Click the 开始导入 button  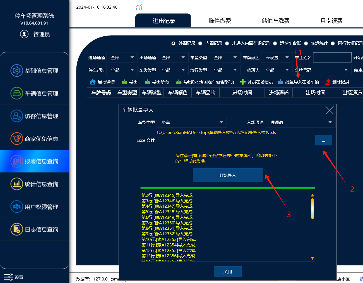point(228,175)
